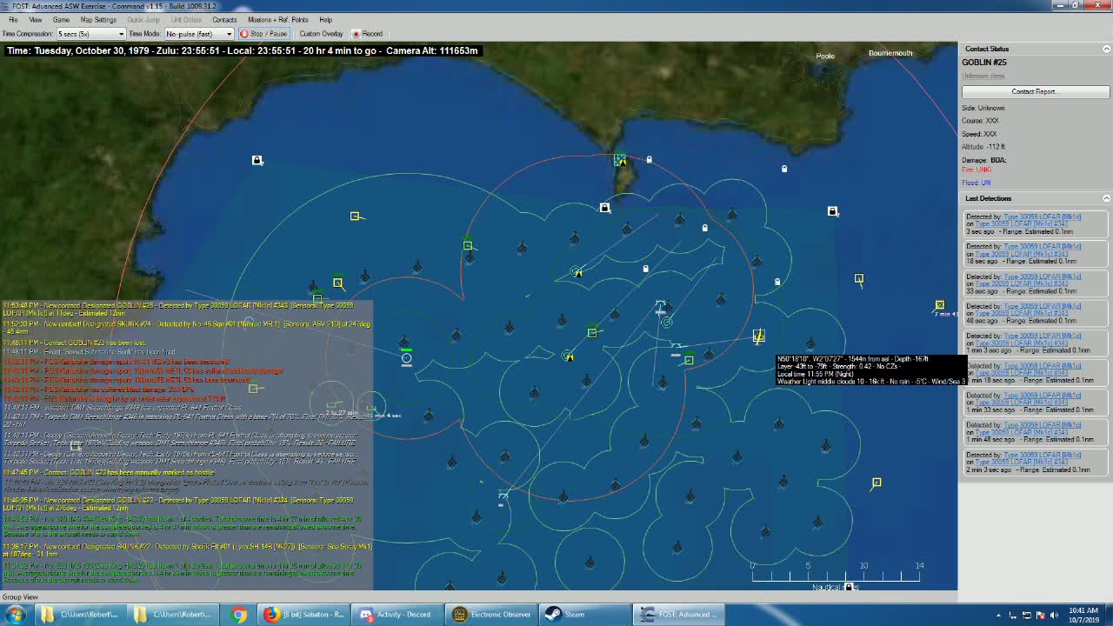1113x626 pixels.
Task: Select the yellow aircraft icon lower center
Action: tap(568, 356)
